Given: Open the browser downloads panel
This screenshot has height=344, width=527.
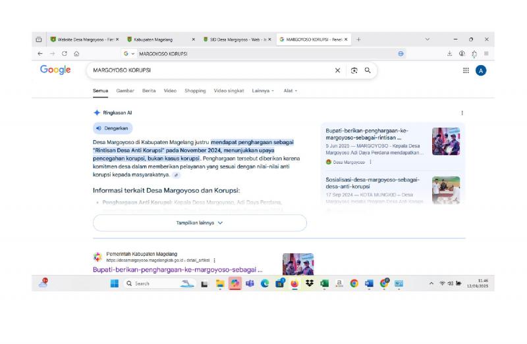Looking at the screenshot, I should (449, 54).
